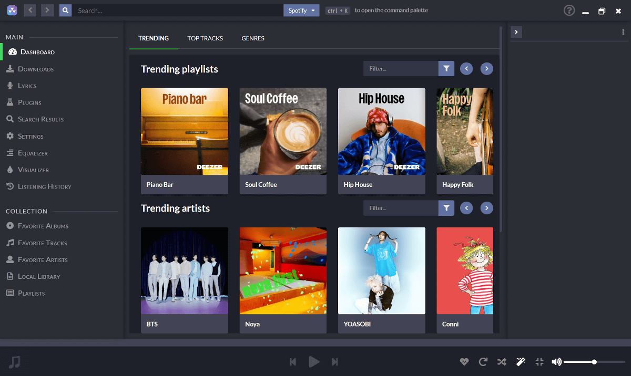Toggle autoradio magic wand

pos(521,362)
